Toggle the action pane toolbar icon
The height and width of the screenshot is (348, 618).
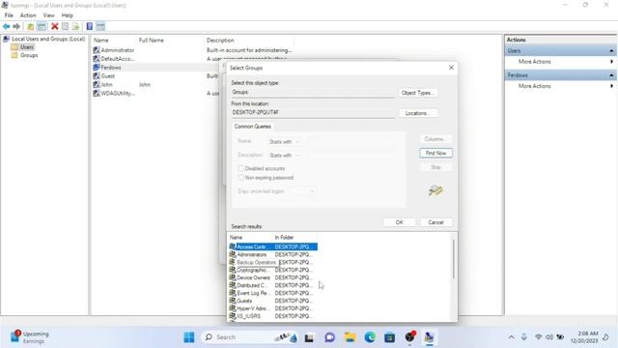(100, 26)
